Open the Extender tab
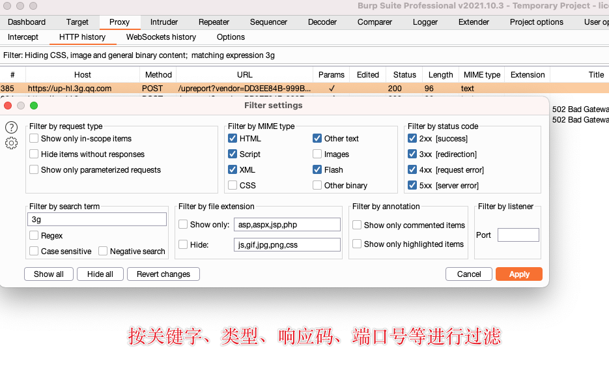 pyautogui.click(x=474, y=22)
